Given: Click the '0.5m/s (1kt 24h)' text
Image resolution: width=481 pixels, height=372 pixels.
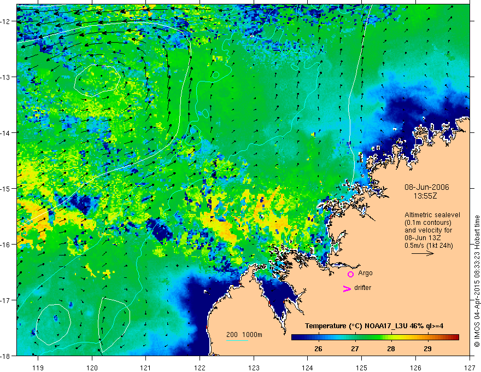Looking at the screenshot, I should pyautogui.click(x=429, y=246).
